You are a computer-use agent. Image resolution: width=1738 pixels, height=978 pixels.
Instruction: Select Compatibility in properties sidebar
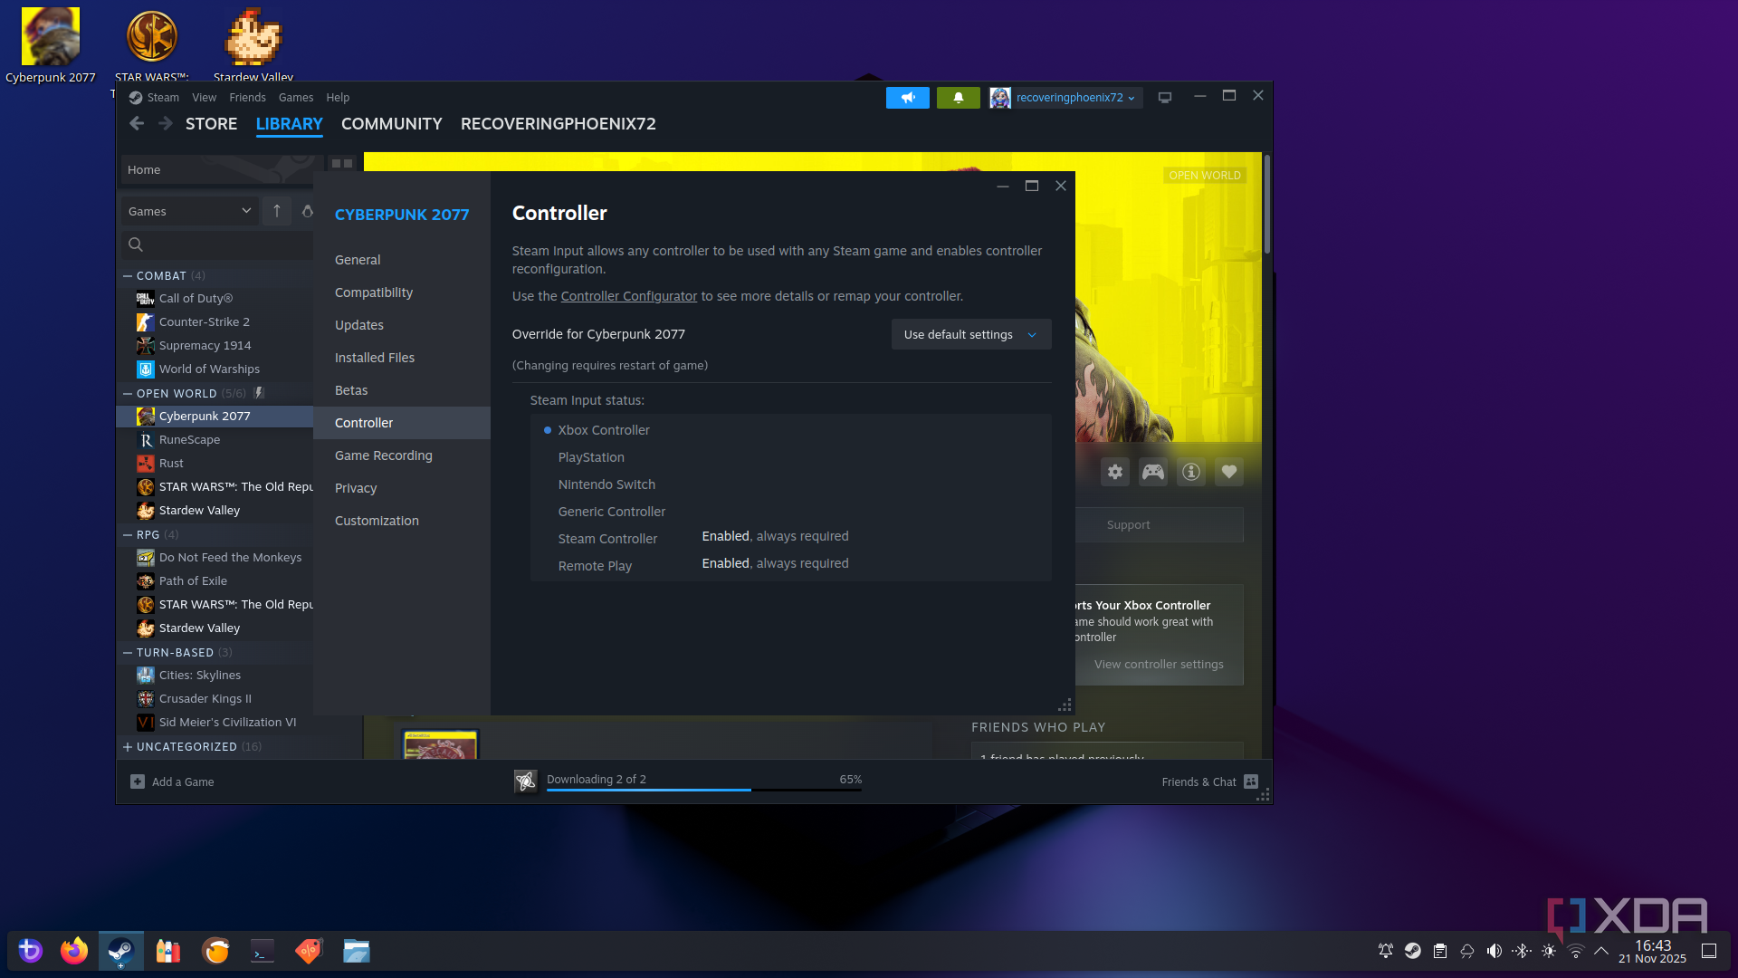tap(402, 292)
